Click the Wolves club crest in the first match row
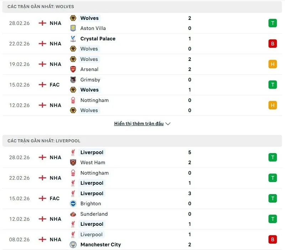 74,18
